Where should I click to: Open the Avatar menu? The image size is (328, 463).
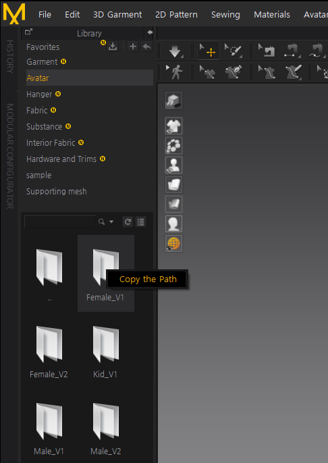(316, 14)
